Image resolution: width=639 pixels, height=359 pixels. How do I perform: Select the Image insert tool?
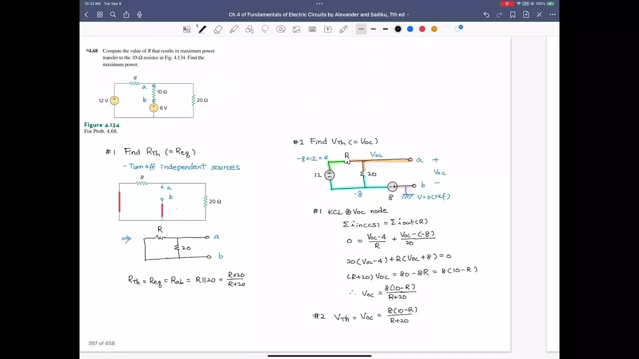click(297, 29)
